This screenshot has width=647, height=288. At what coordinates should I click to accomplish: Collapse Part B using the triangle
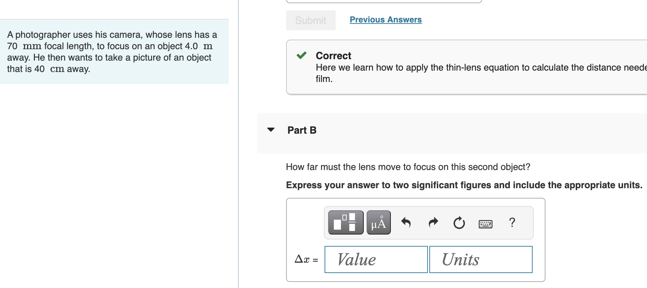pyautogui.click(x=271, y=130)
